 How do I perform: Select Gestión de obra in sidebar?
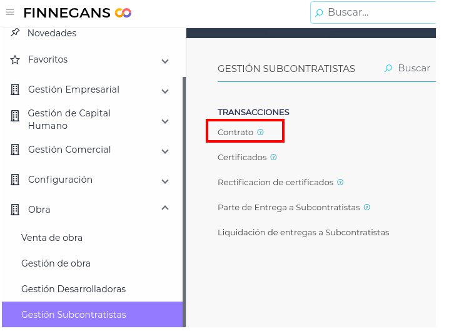point(56,263)
